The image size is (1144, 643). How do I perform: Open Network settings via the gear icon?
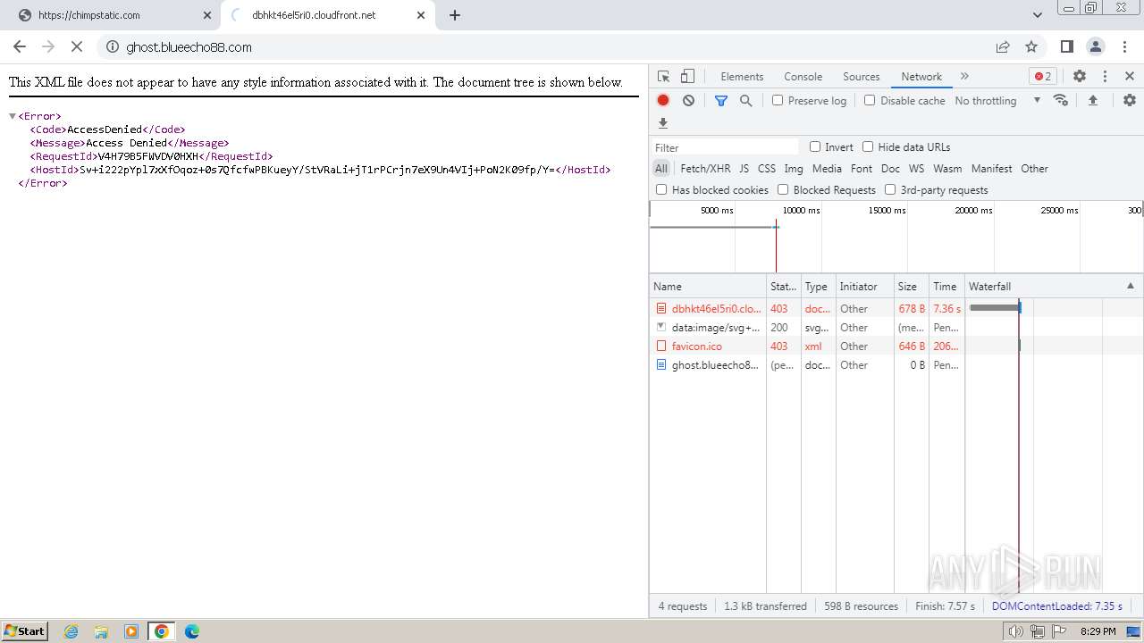point(1130,100)
